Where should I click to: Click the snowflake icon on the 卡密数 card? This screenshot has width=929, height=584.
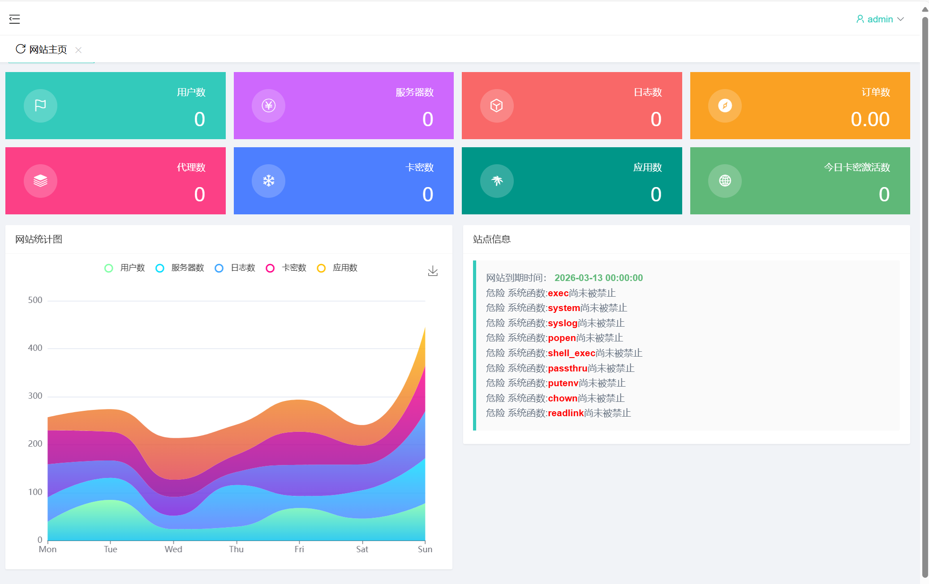click(268, 181)
